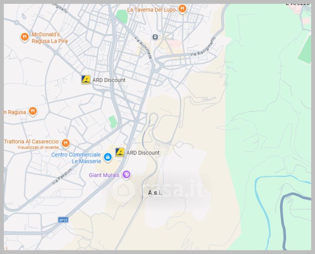
Task: Click the 'A.s.i.' area label
Action: click(x=155, y=193)
